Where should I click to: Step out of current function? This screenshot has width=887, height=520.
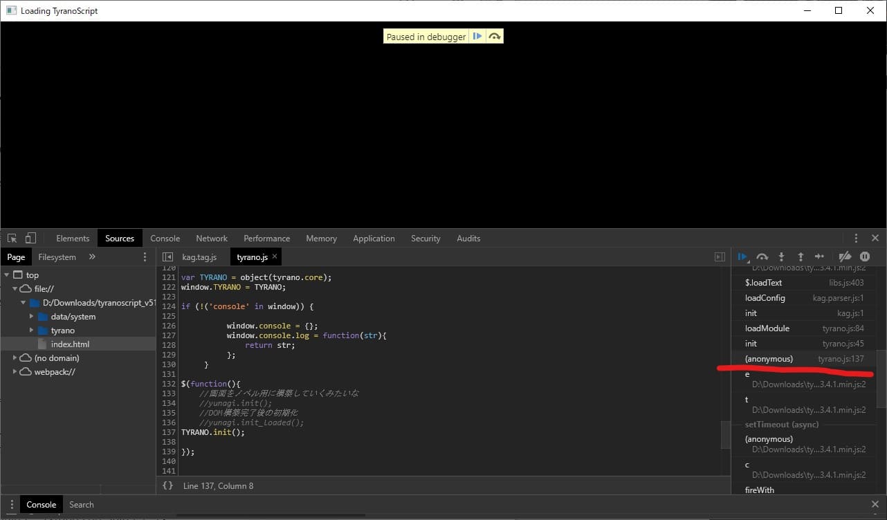coord(801,257)
